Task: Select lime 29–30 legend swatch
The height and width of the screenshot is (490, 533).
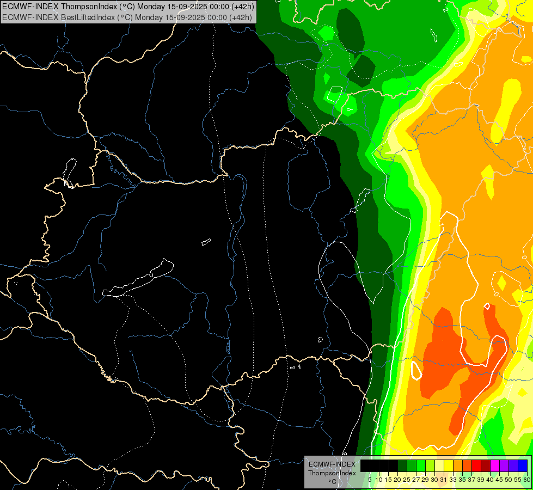Action: pyautogui.click(x=430, y=465)
